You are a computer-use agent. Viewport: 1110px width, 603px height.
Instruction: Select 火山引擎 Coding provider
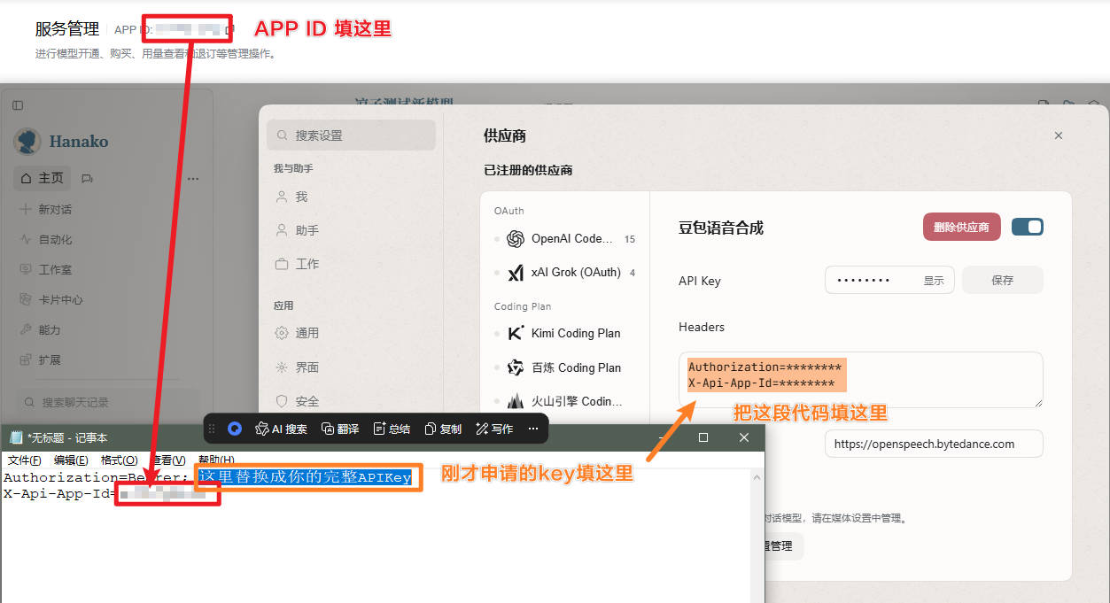pyautogui.click(x=564, y=401)
